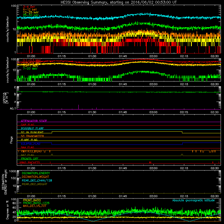Click the POSSIBLE_FLARE flag label
The height and width of the screenshot is (224, 224).
32,129
